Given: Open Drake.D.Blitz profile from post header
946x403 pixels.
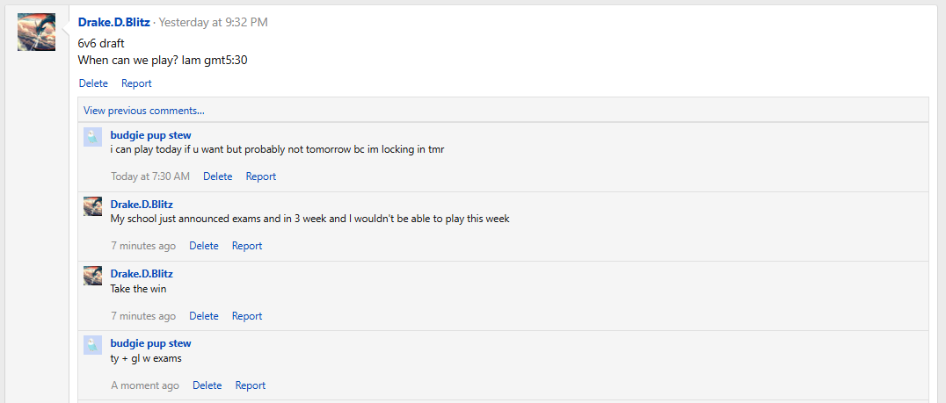Looking at the screenshot, I should coord(113,22).
